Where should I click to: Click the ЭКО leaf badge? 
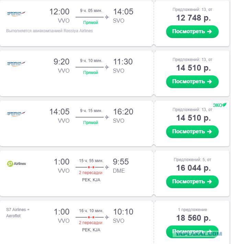220,105
